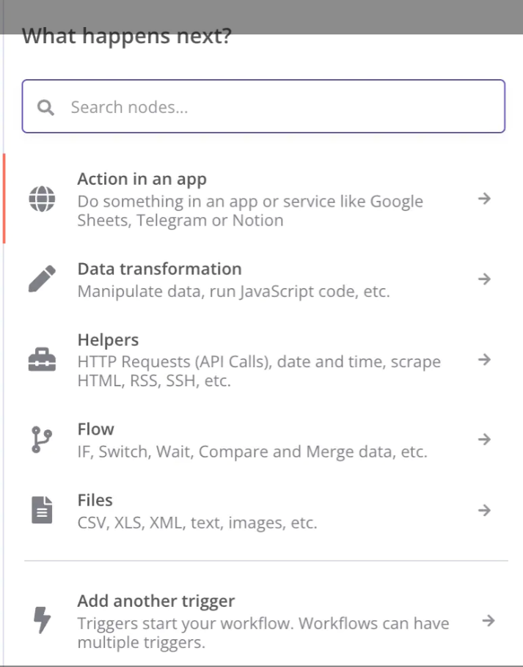
Task: Open Flow category with right arrow
Action: click(484, 439)
